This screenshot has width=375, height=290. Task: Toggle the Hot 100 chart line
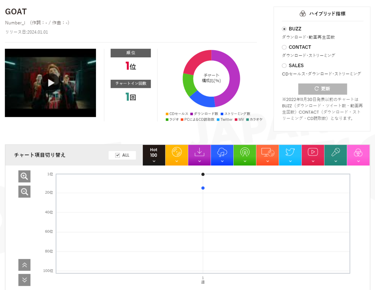[154, 155]
